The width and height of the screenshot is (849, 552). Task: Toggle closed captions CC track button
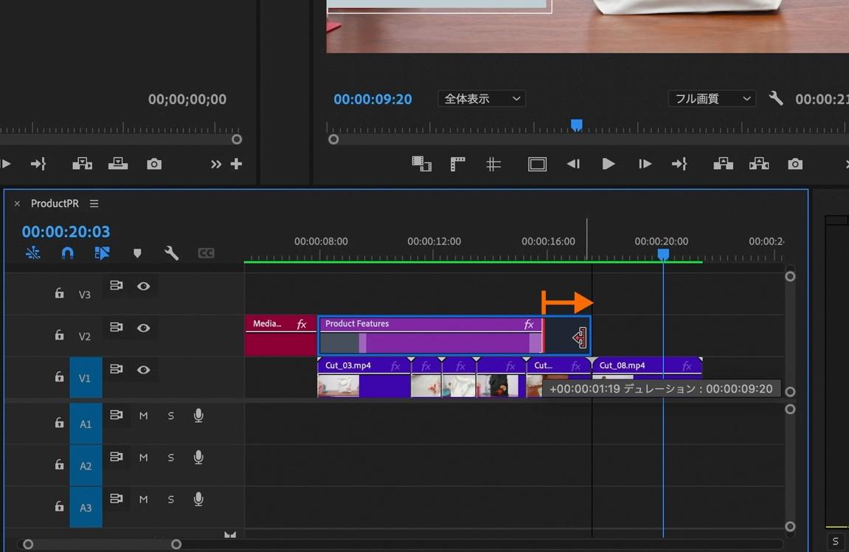206,253
